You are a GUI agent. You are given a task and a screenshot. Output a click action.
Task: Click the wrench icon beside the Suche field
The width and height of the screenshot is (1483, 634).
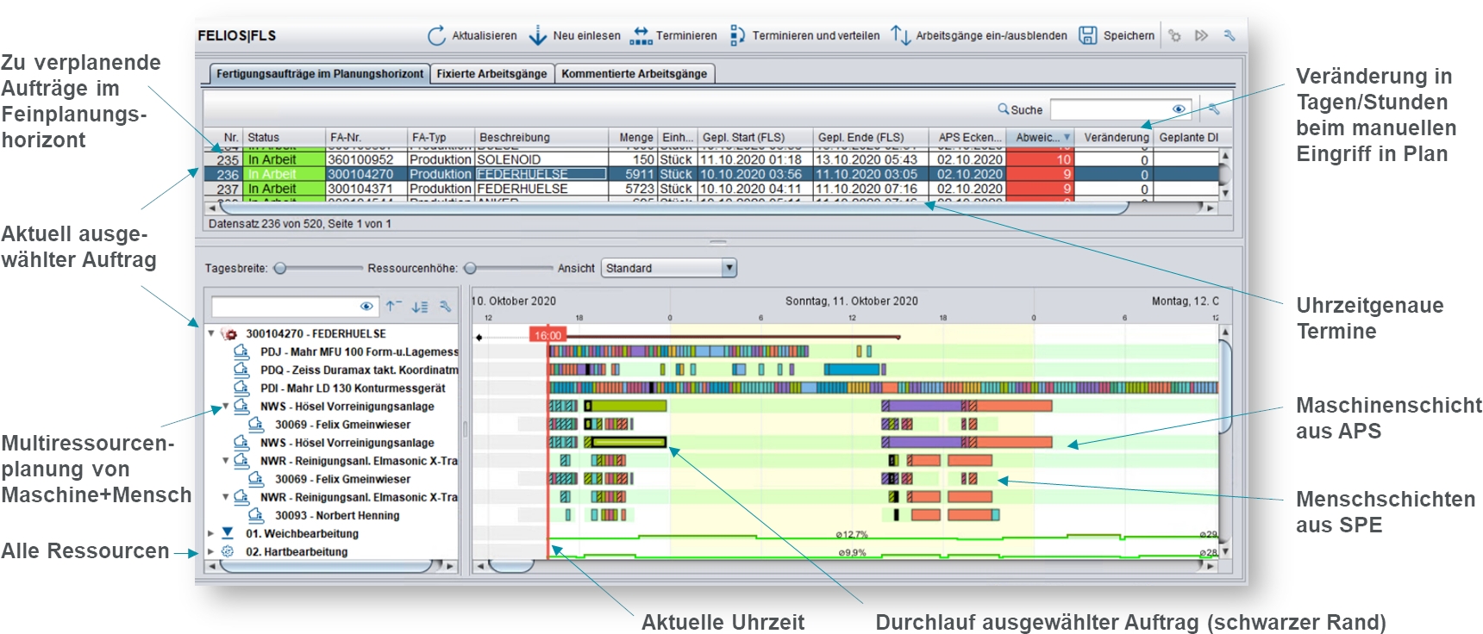click(1213, 109)
